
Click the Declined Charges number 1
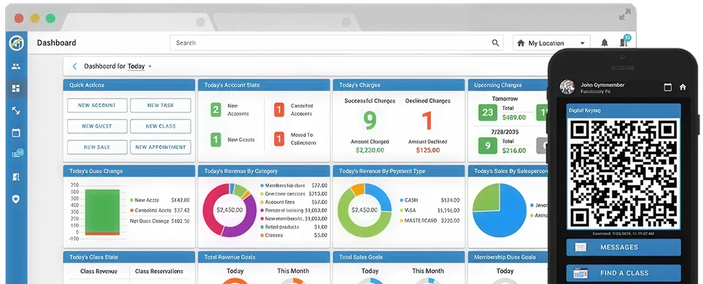tap(427, 121)
